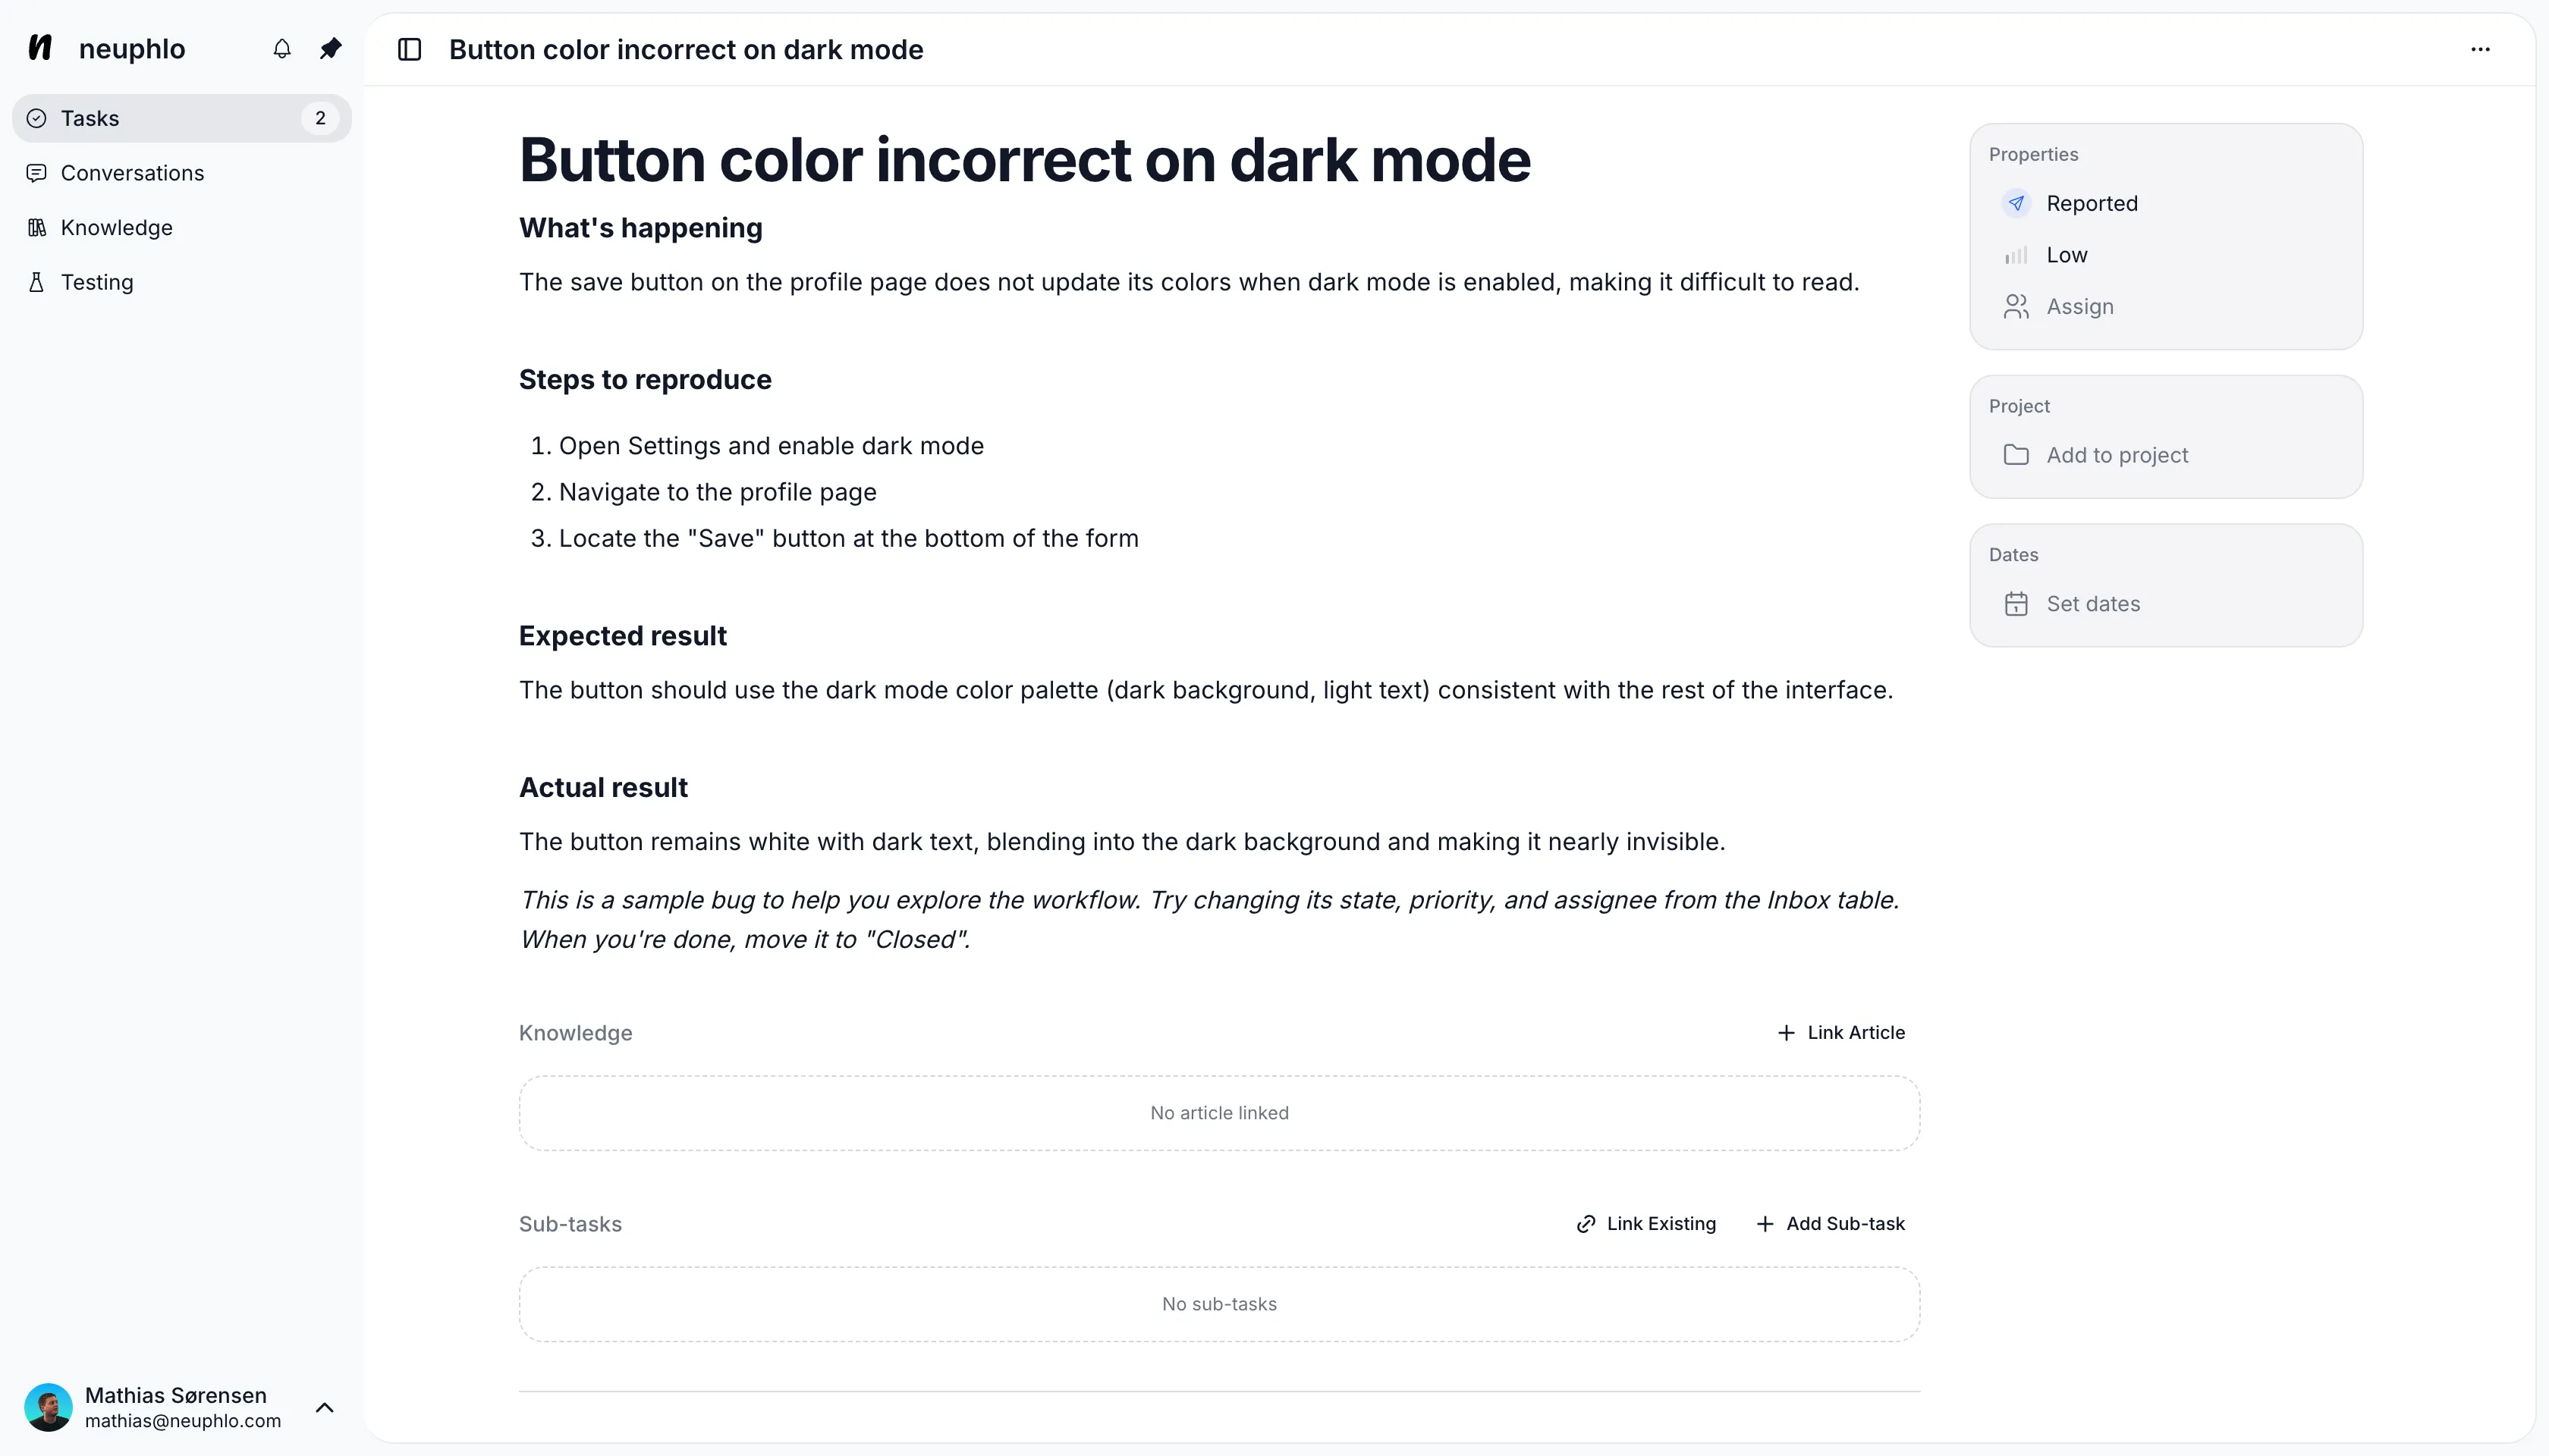
Task: Click Add Sub-task button
Action: coord(1831,1224)
